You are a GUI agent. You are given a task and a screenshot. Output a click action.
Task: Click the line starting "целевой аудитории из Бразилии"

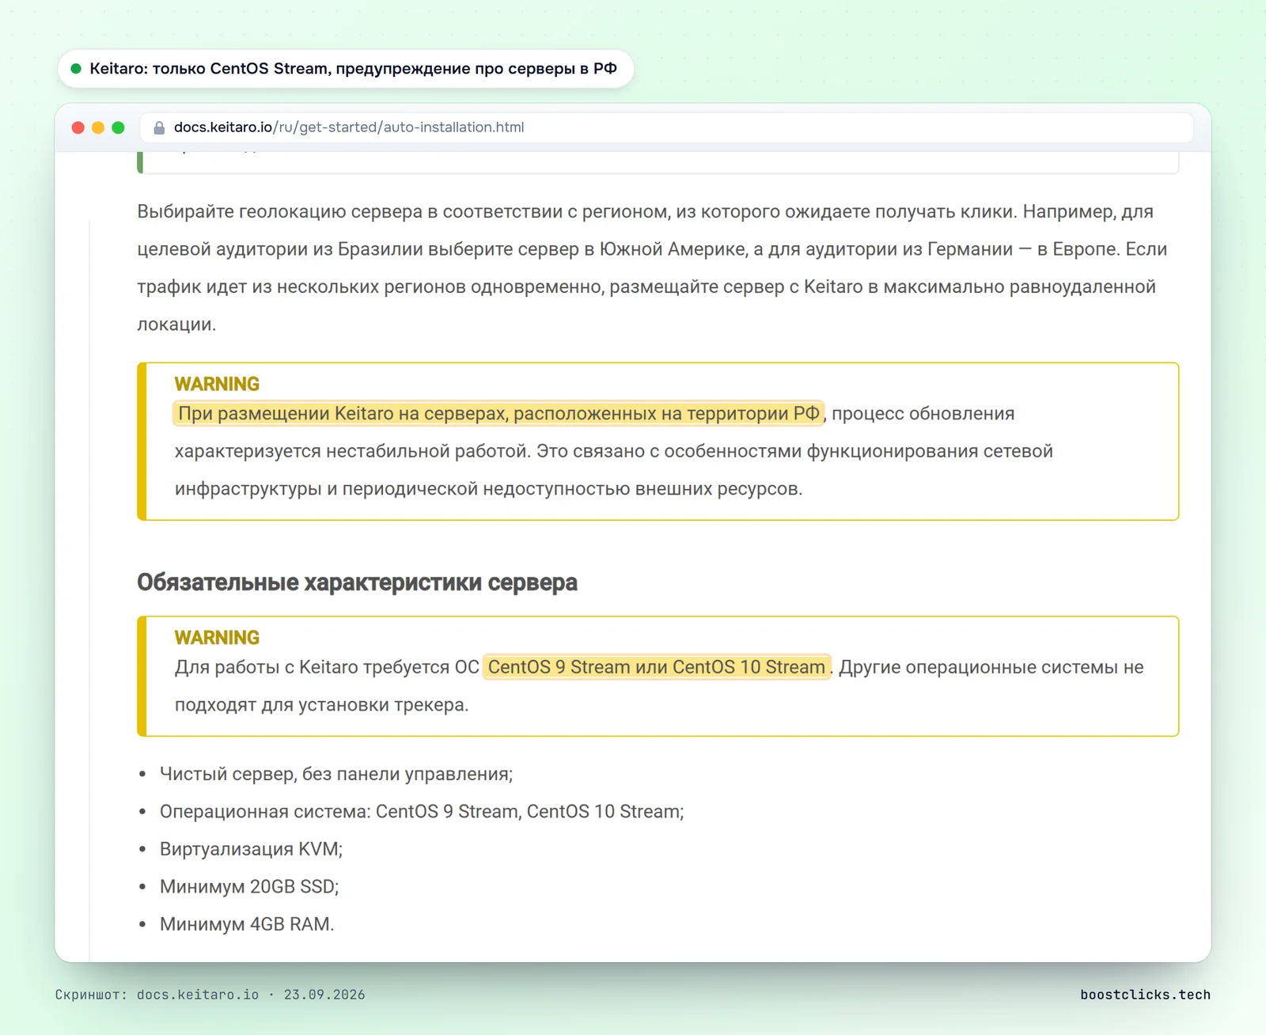[652, 249]
